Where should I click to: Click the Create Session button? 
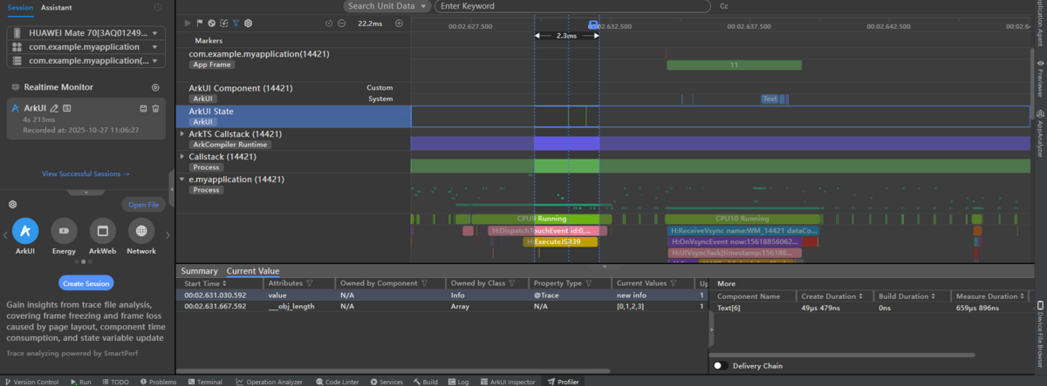[x=86, y=283]
